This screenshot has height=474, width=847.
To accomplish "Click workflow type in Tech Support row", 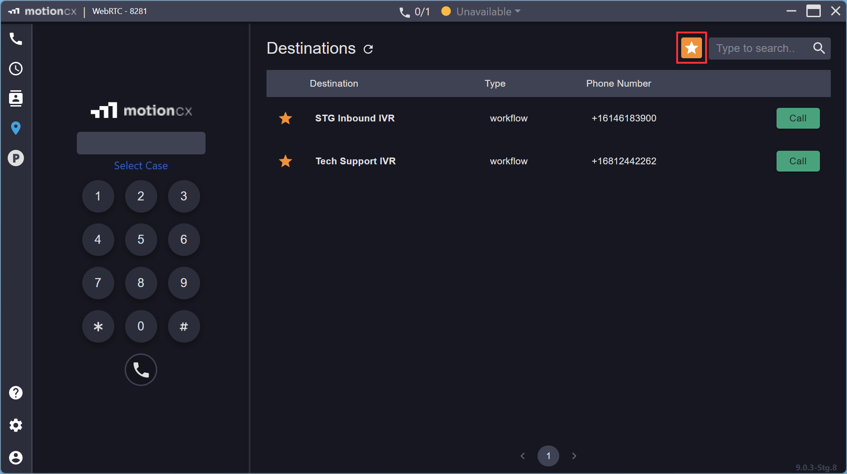I will click(509, 161).
